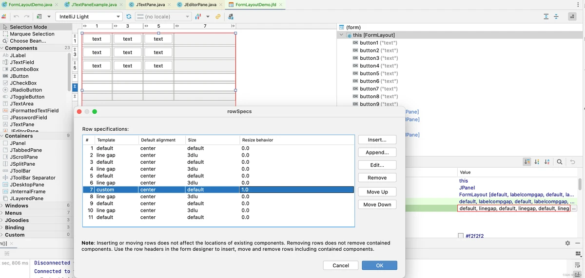Click the gear settings icon in bottom panel
This screenshot has height=278, width=585.
(567, 243)
